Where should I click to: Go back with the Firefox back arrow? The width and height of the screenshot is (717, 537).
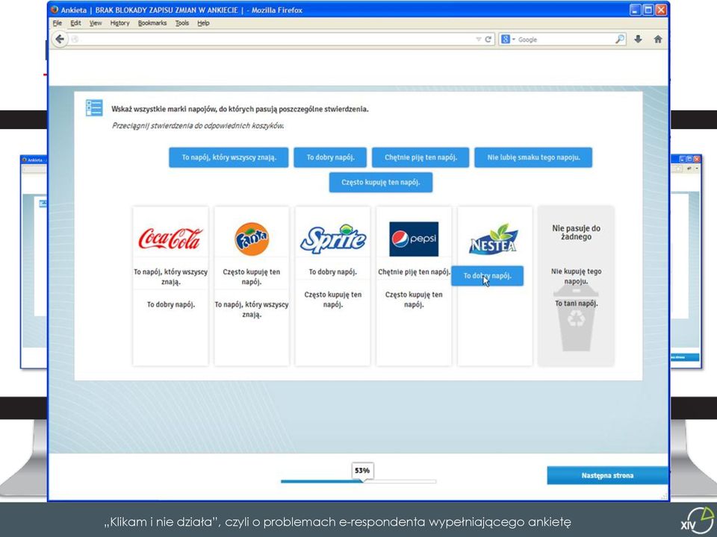click(60, 40)
